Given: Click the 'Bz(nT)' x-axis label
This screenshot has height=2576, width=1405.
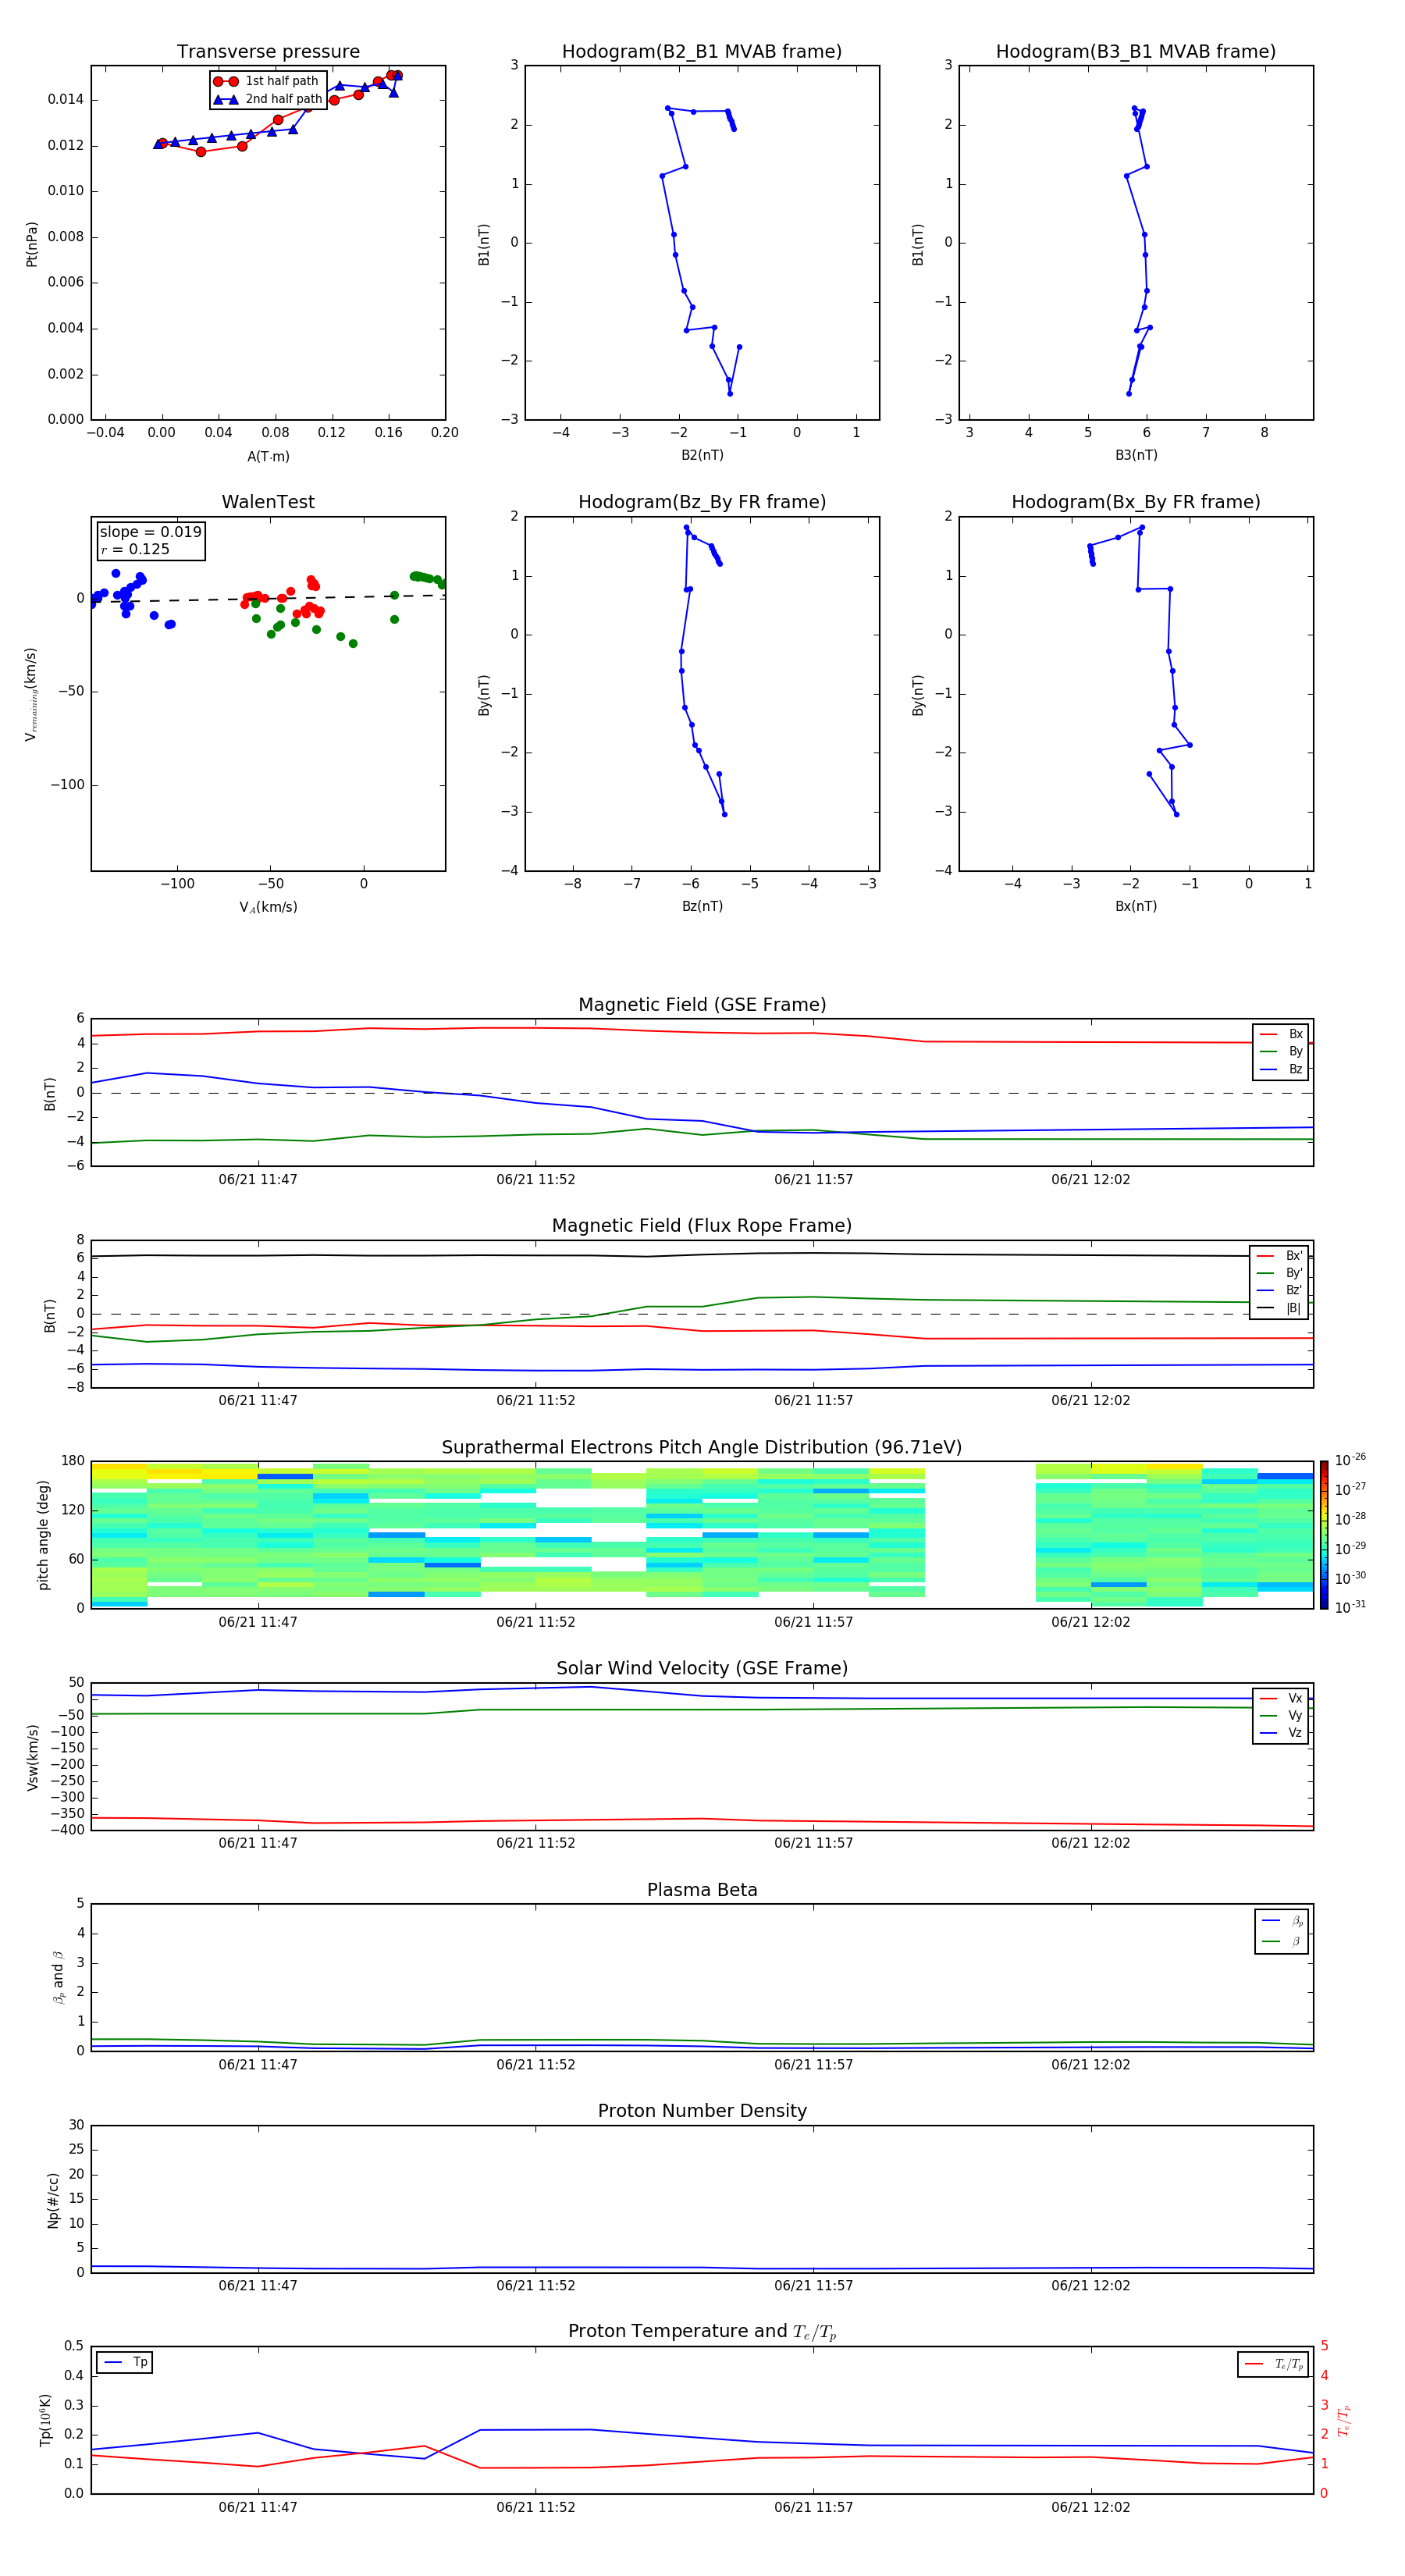Looking at the screenshot, I should click(x=702, y=906).
